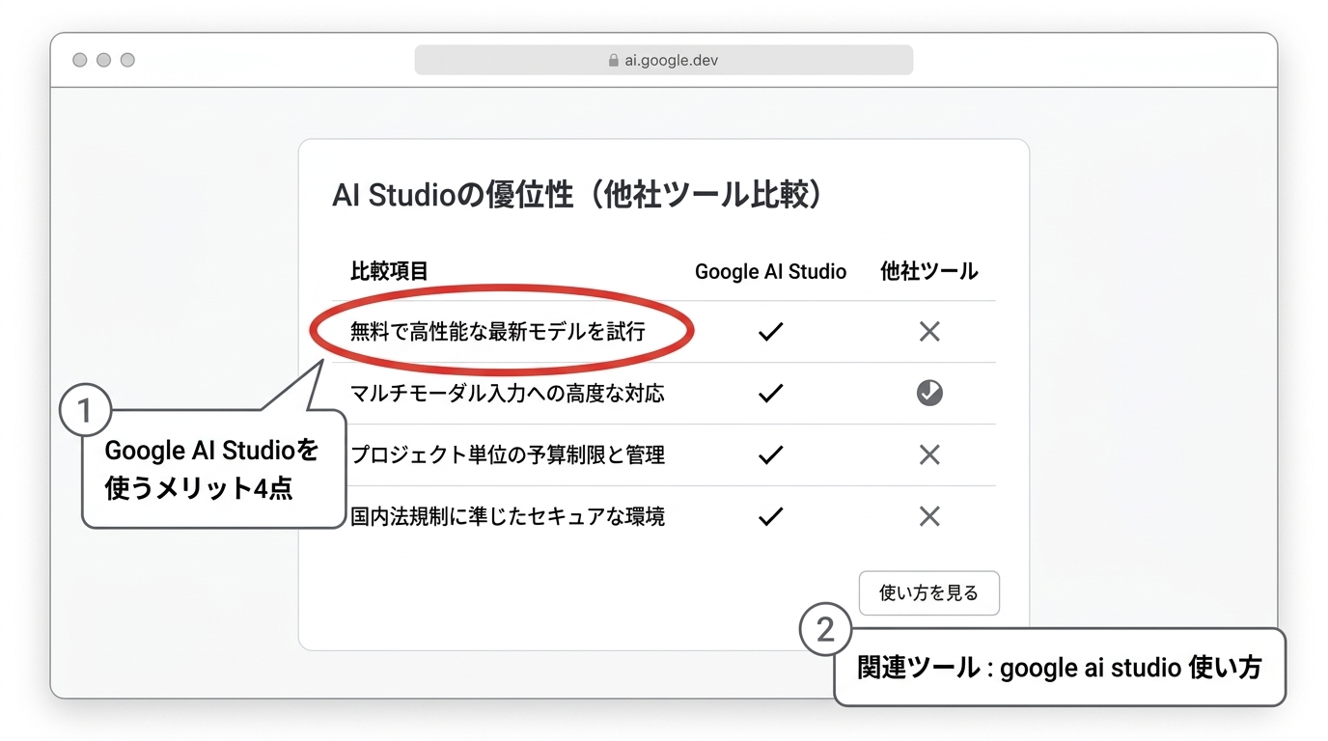Image resolution: width=1328 pixels, height=741 pixels.
Task: Click the checkmark for 無料で高性能な最新モデルを試行 under Google AI Studio
Action: tap(769, 331)
